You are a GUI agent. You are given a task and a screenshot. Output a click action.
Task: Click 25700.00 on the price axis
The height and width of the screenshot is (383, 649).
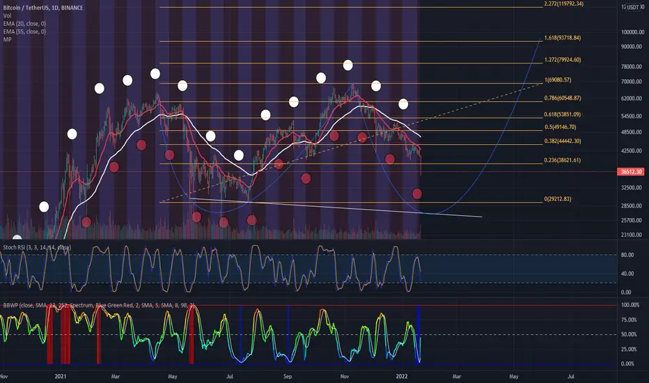631,220
